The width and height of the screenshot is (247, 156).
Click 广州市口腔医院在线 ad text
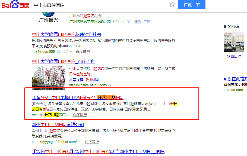coord(85,16)
